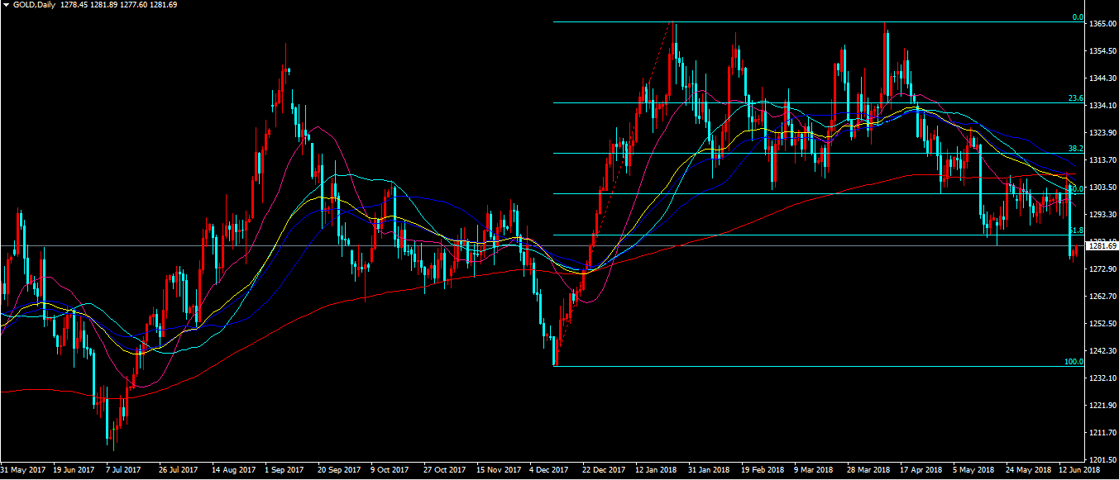Click the 1344.30 price axis label
This screenshot has width=1119, height=480.
(x=1102, y=79)
